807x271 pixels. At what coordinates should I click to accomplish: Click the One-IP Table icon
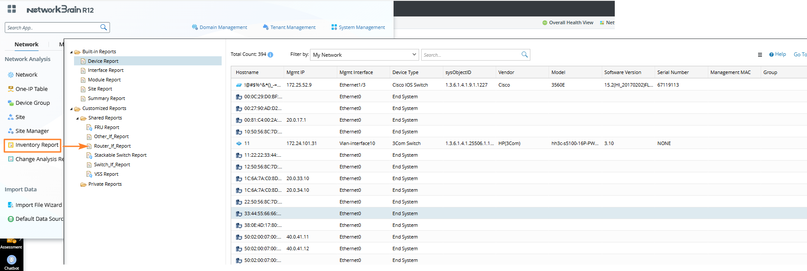pyautogui.click(x=10, y=89)
